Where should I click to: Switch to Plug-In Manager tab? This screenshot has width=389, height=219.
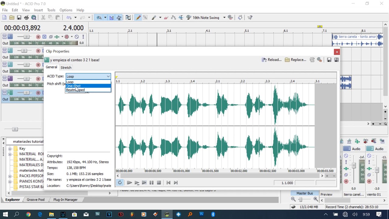(65, 200)
